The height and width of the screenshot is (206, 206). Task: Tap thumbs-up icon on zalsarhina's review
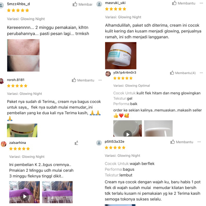coord(76,143)
